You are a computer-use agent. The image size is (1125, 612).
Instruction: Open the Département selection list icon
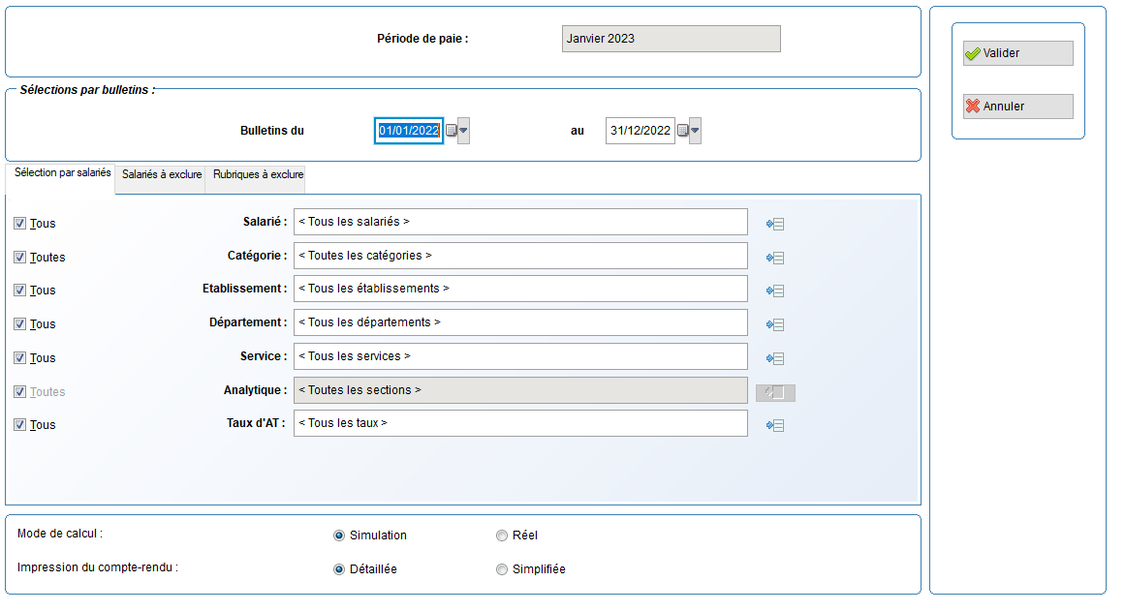[x=775, y=324]
